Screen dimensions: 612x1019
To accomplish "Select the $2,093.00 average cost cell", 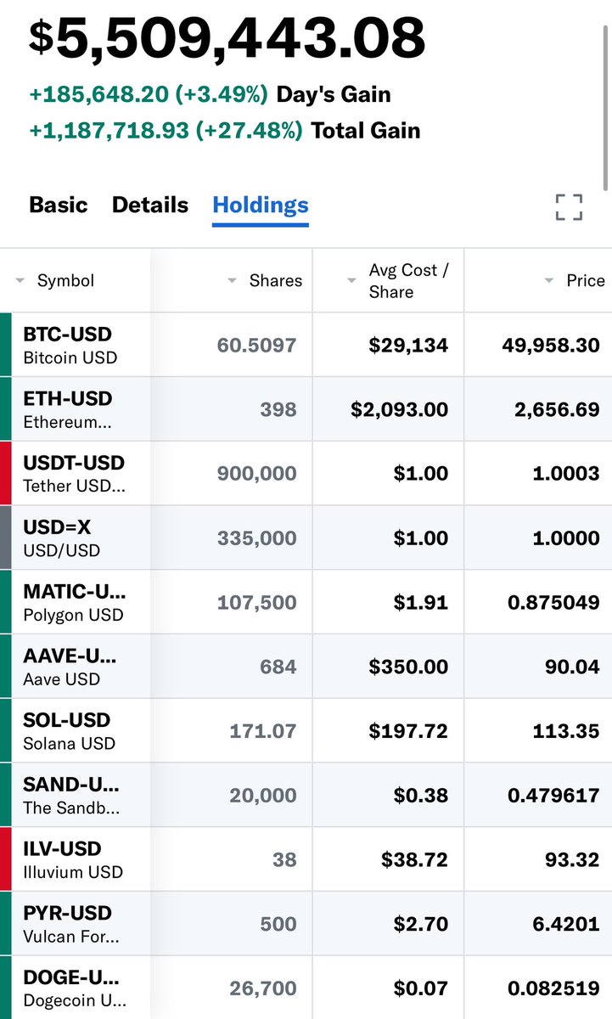I will tap(388, 410).
